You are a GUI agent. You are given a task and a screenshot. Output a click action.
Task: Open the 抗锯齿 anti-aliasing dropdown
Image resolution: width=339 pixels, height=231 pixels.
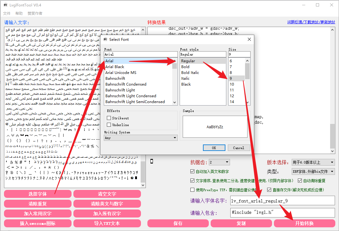(x=219, y=162)
